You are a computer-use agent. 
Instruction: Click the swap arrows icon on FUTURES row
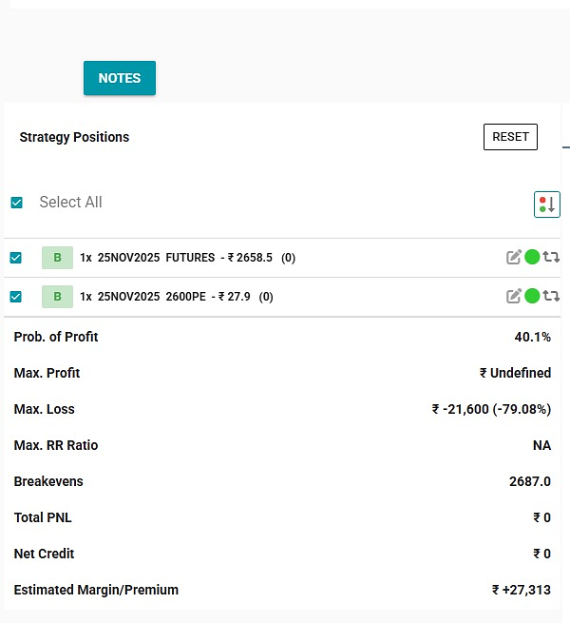pyautogui.click(x=551, y=257)
